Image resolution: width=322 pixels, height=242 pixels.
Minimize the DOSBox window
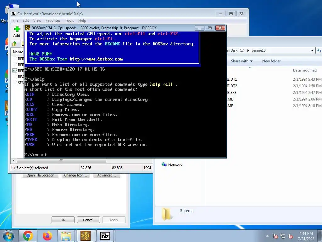coord(199,28)
